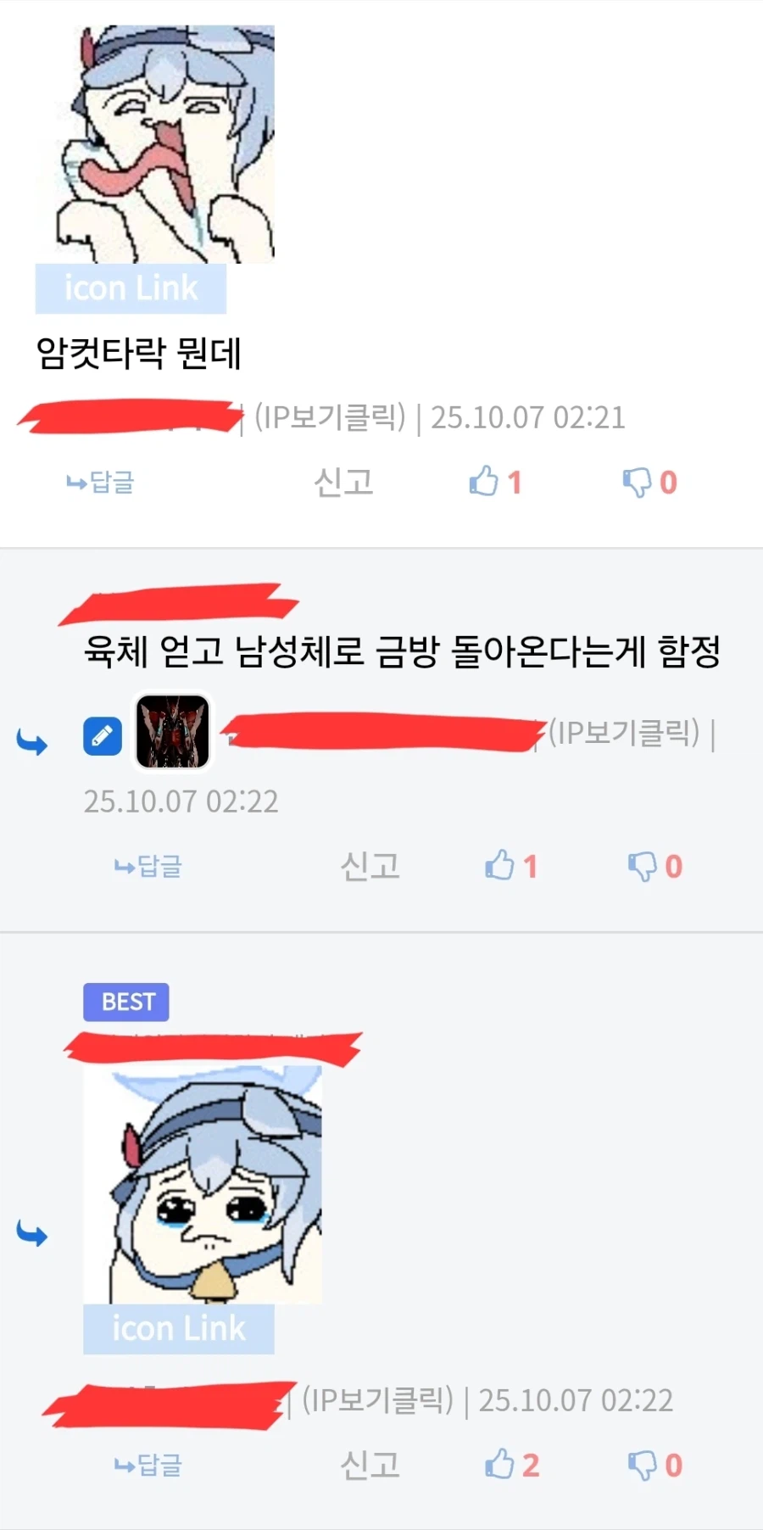763x1530 pixels.
Task: Click the blue pencil edit icon
Action: (x=103, y=735)
